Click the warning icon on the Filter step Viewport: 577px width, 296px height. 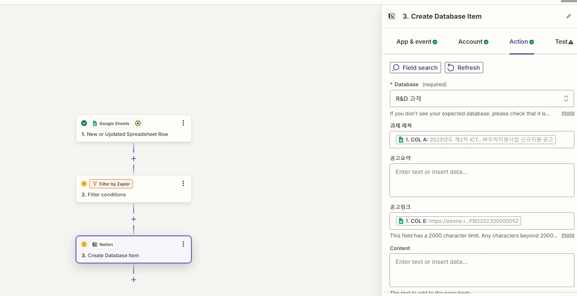tap(84, 184)
